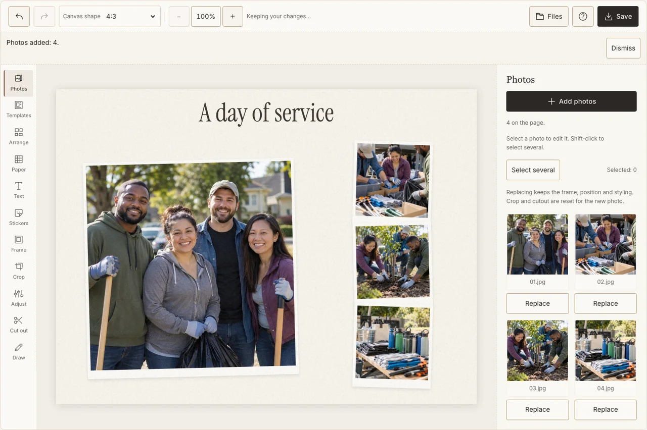Replace the 04.jpg photo
Screen dimensions: 647x430
(606, 409)
